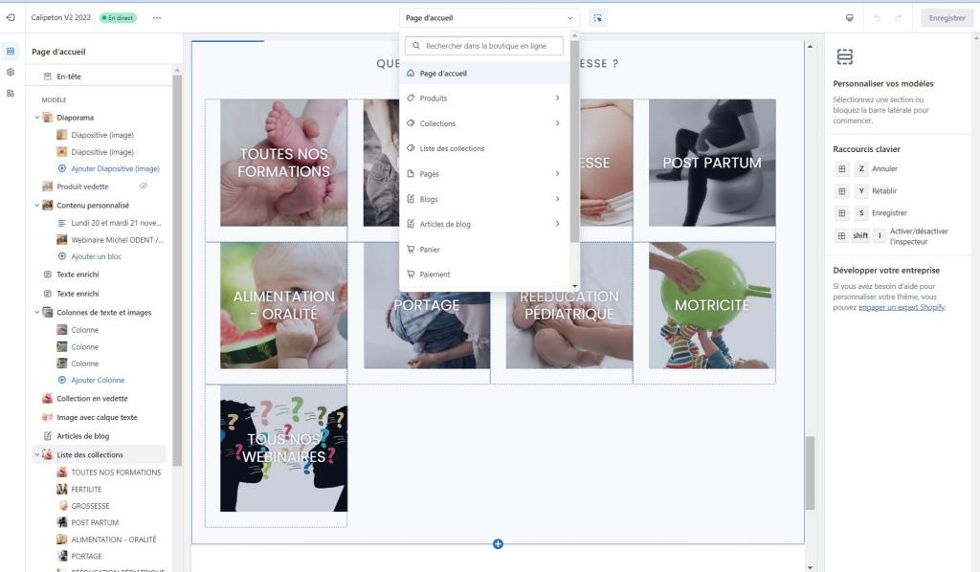Click the Collection en vedette thumbnail icon

coord(48,399)
